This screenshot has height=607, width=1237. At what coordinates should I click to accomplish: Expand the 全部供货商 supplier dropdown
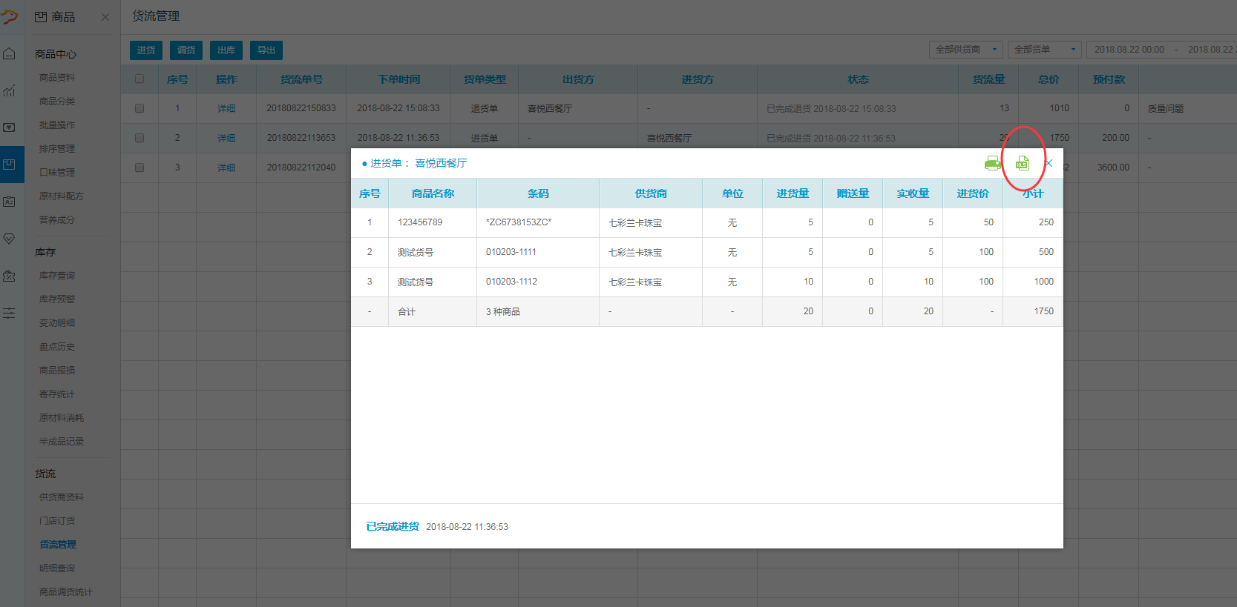point(965,50)
